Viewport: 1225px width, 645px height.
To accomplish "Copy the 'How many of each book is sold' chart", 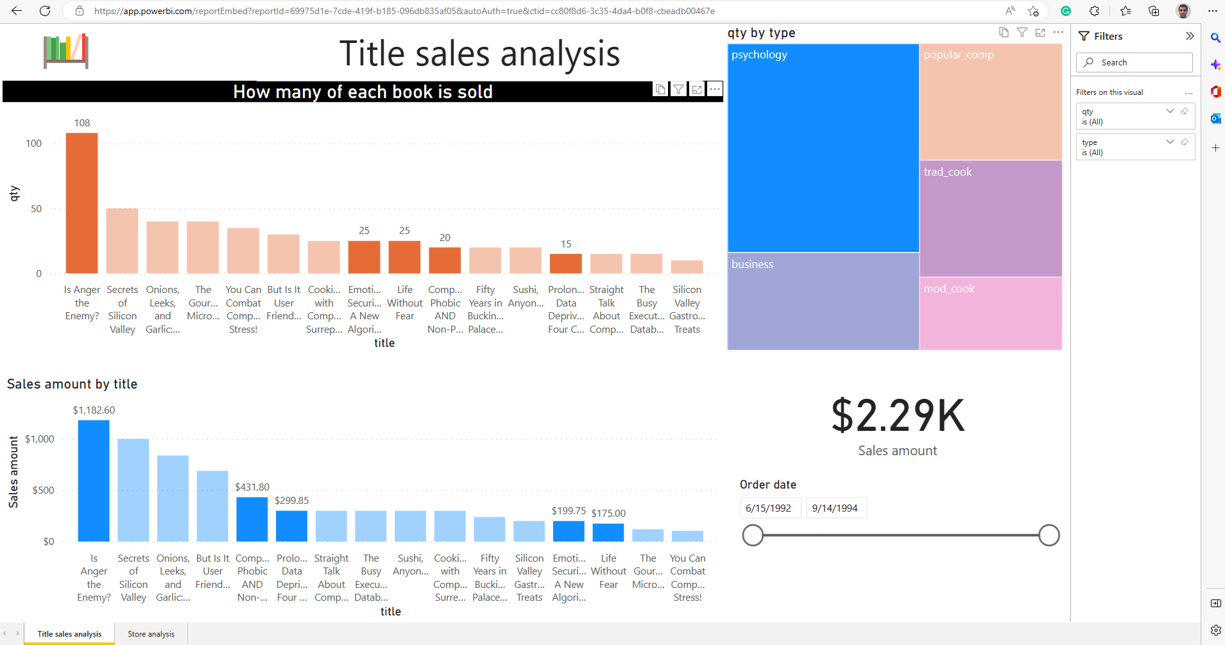I will 660,89.
